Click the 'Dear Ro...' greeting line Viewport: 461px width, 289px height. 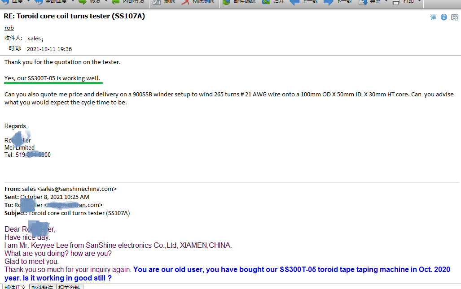tap(30, 229)
